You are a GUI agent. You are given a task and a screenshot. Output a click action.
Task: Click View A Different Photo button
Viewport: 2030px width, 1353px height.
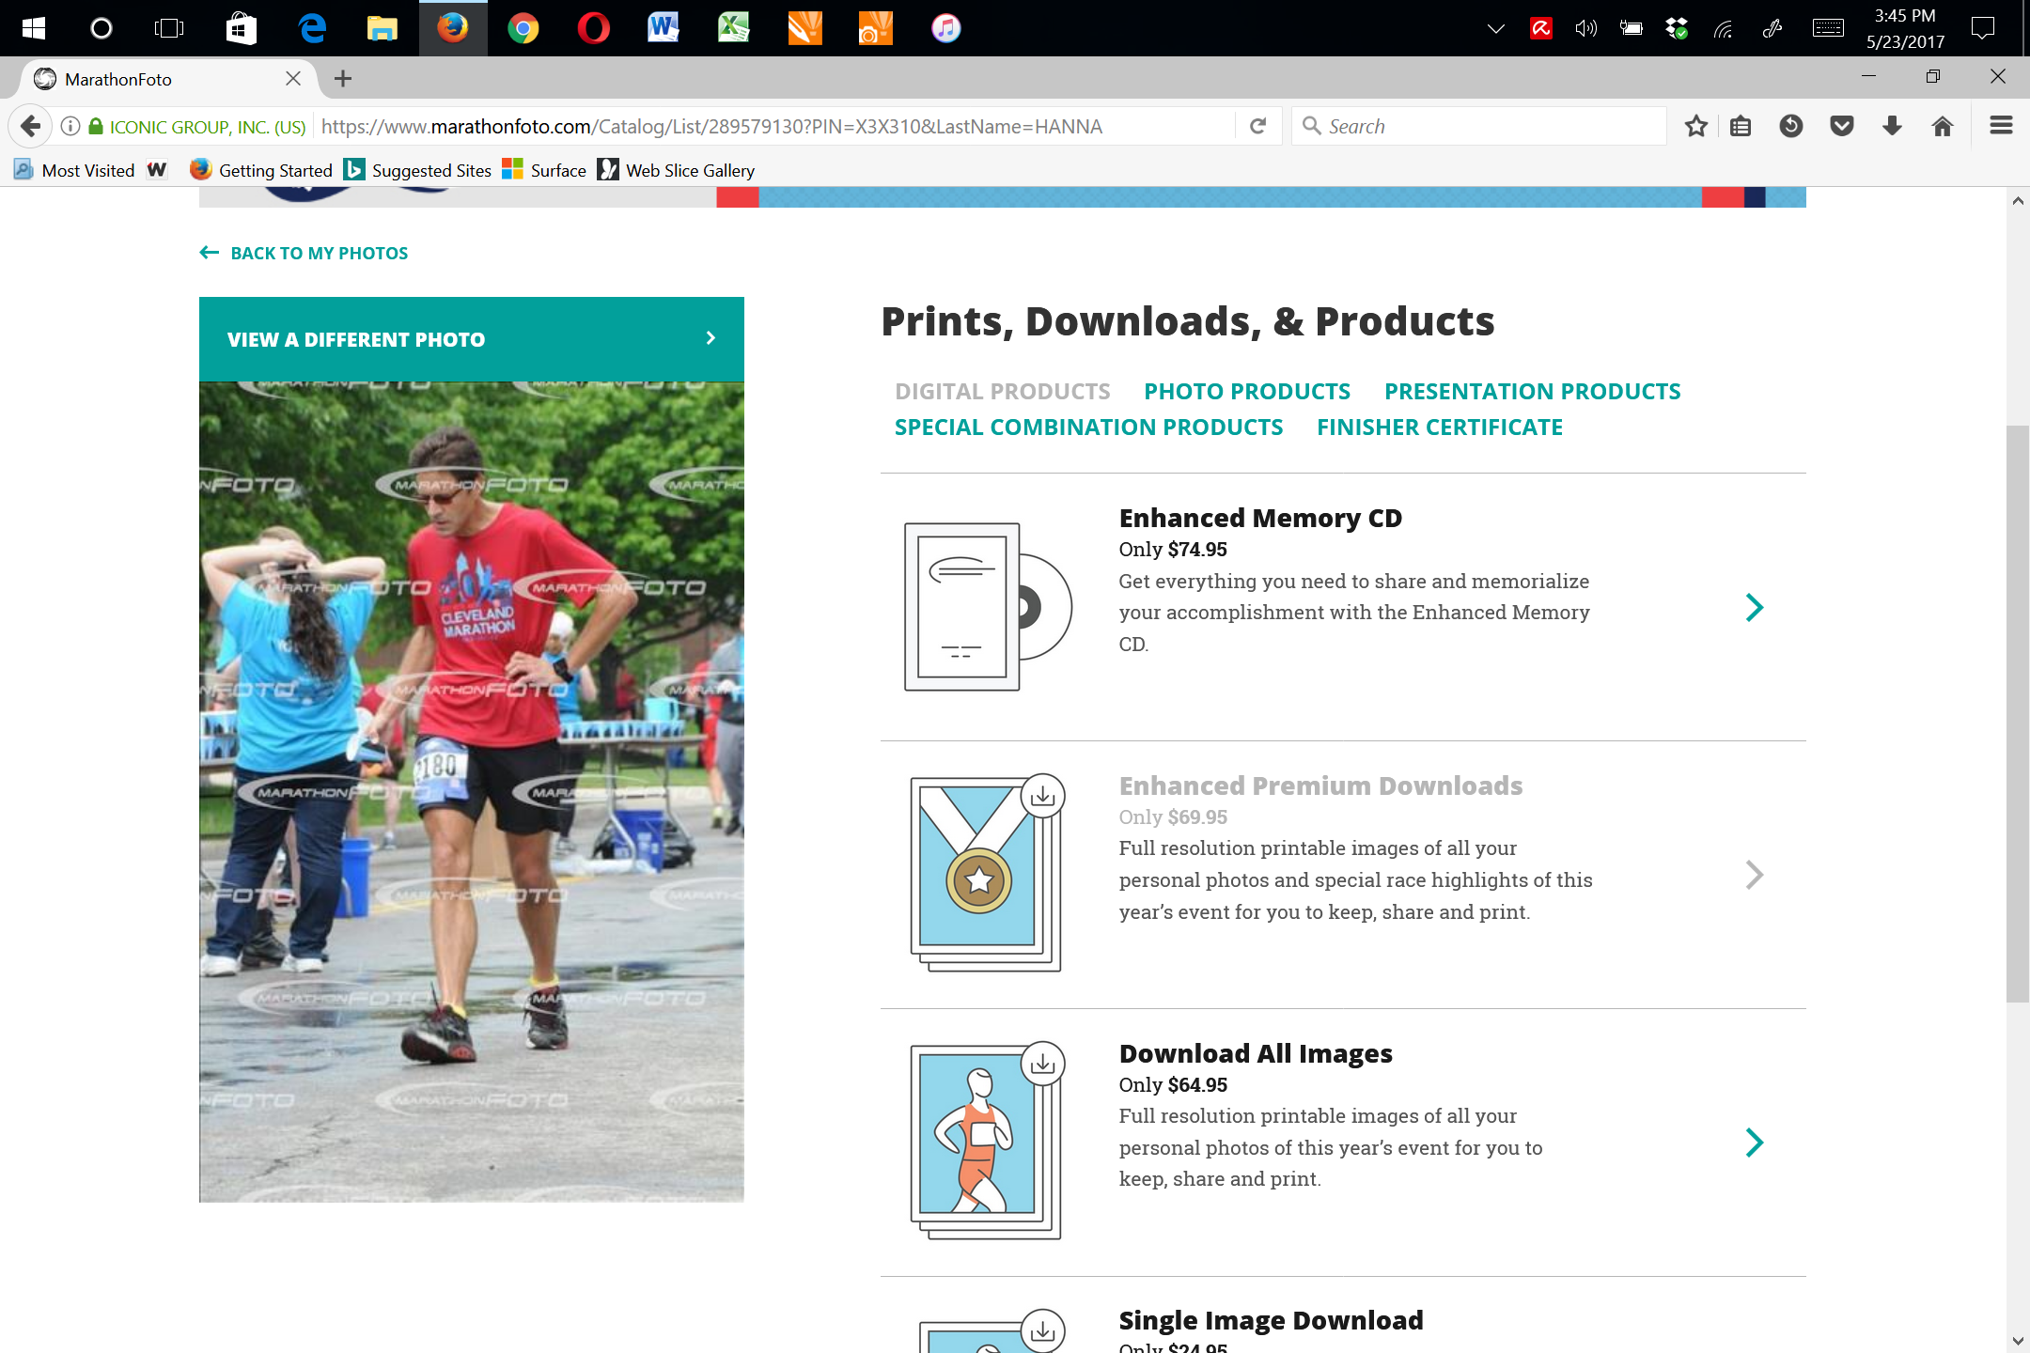click(x=472, y=339)
